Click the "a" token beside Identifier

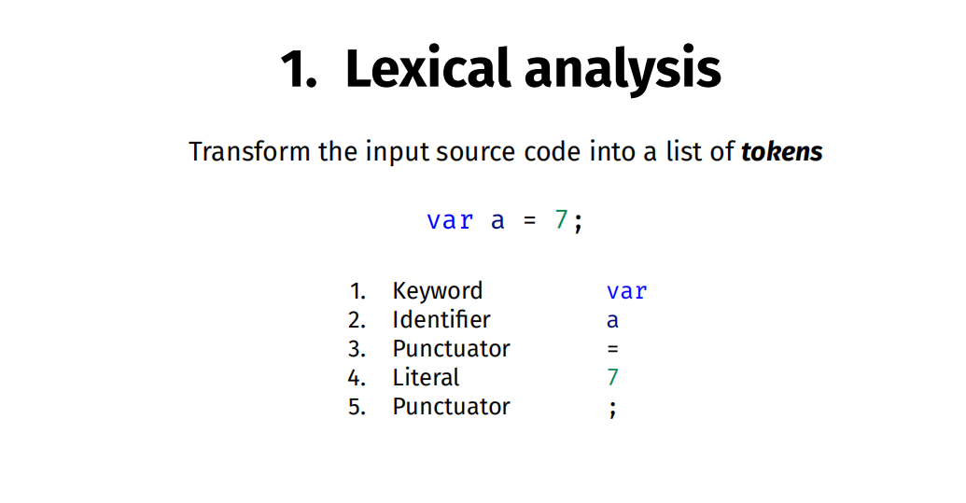click(612, 320)
